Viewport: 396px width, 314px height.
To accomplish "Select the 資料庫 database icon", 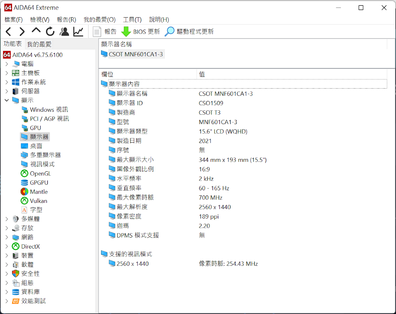I will click(16, 292).
